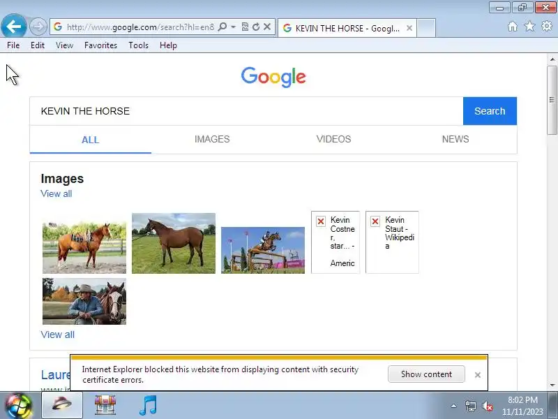Go to the browser Home icon
558x419 pixels.
pos(513,27)
